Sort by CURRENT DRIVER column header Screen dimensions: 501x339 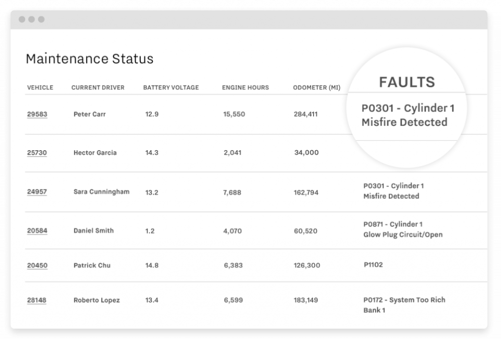pyautogui.click(x=98, y=88)
